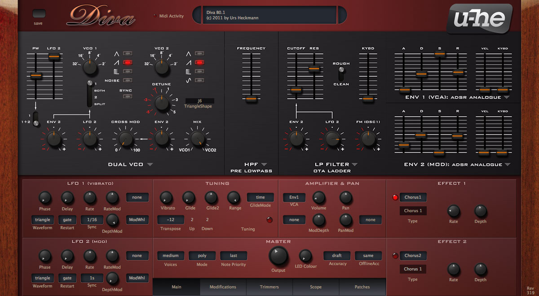The image size is (539, 296).
Task: Click the Glide2 knob in Tuning
Action: coord(211,197)
